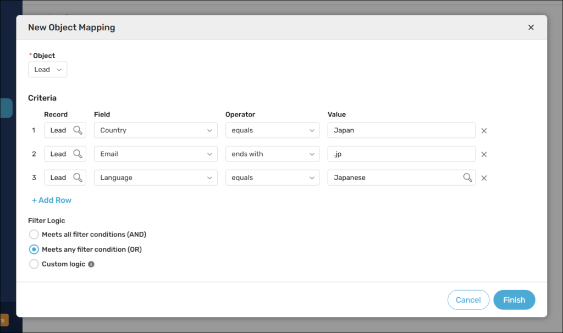The height and width of the screenshot is (333, 563).
Task: Click the search icon in row 2 Record
Action: [78, 154]
